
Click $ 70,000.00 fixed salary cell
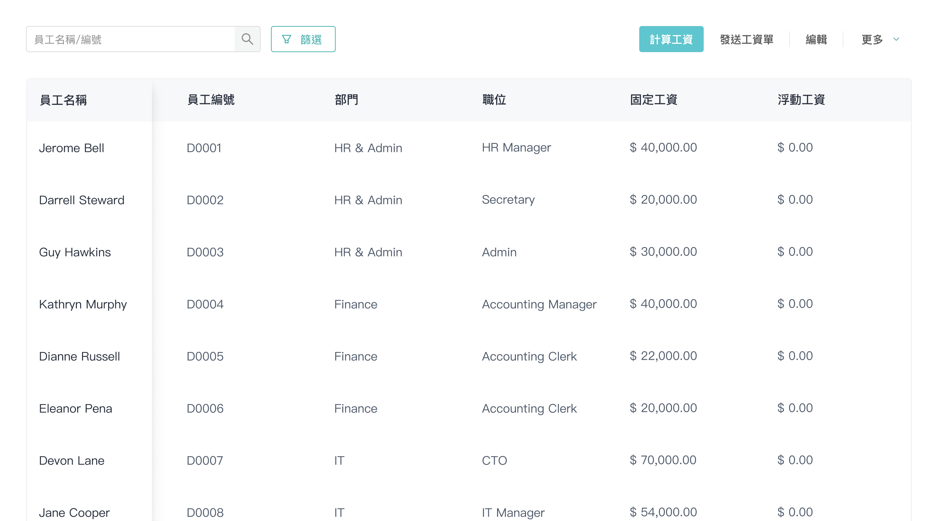pyautogui.click(x=663, y=460)
